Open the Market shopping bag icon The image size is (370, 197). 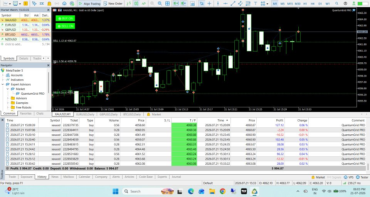(x=49, y=3)
